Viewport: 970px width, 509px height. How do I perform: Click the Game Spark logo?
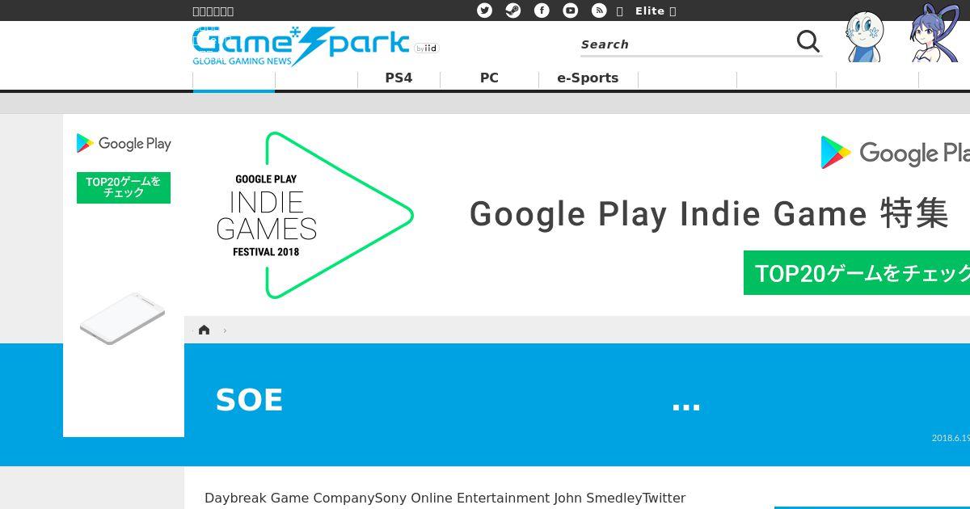[x=301, y=46]
